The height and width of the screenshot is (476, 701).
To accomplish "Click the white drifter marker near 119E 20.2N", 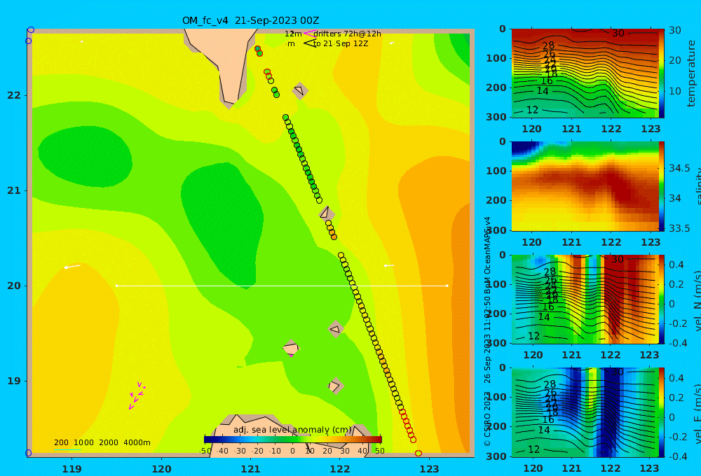I will click(72, 267).
